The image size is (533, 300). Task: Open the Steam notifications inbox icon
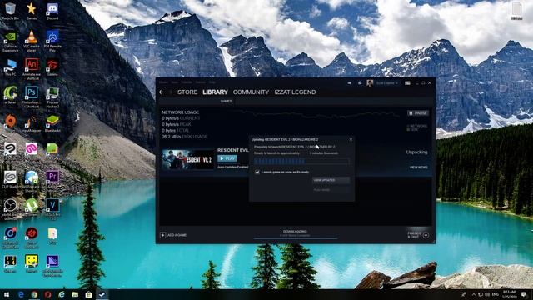click(x=360, y=83)
